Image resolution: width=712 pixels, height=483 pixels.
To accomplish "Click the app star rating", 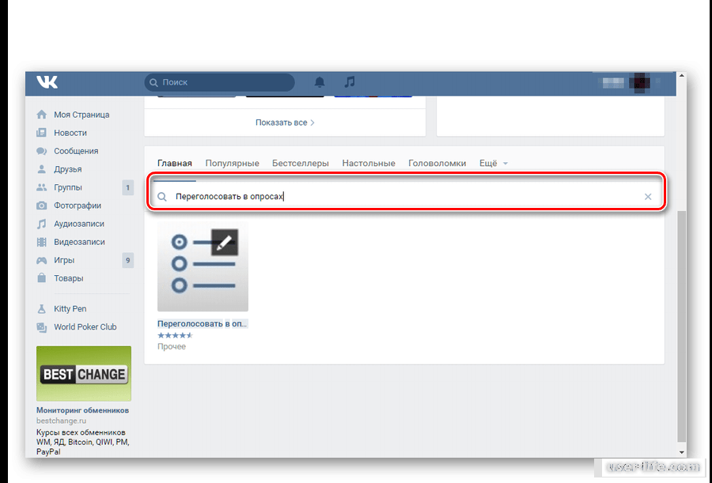I will 176,335.
